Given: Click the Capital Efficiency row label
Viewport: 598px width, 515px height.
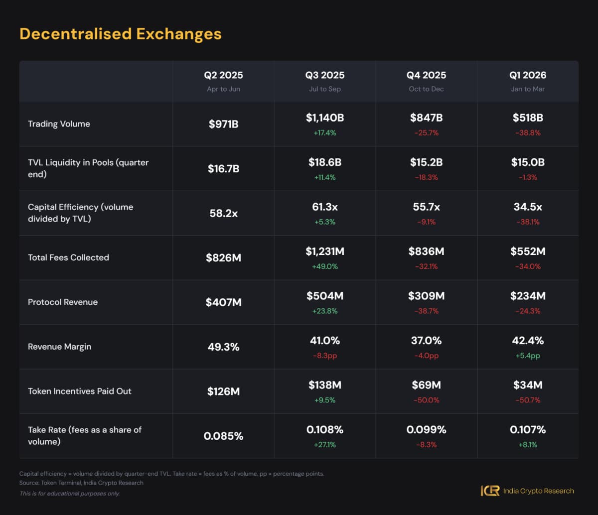Looking at the screenshot, I should pyautogui.click(x=81, y=213).
